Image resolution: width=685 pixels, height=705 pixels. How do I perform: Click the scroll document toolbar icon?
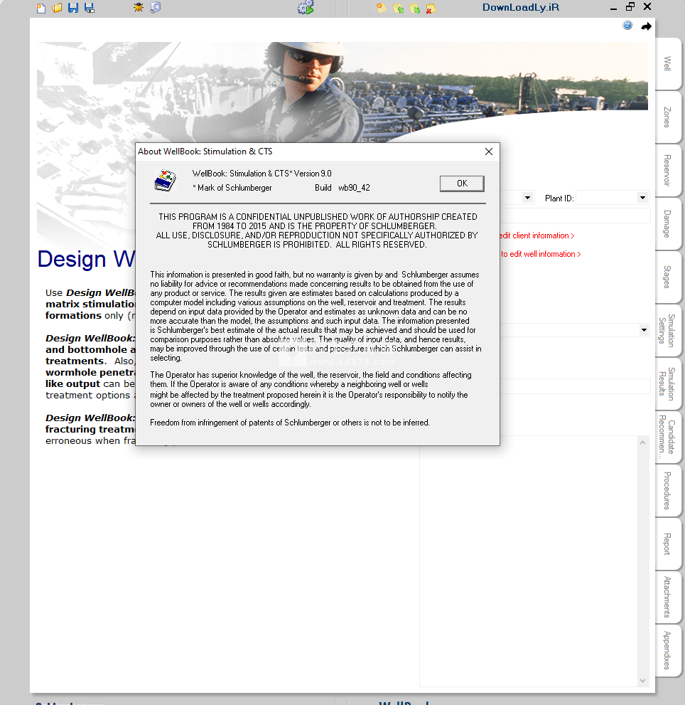[x=155, y=7]
